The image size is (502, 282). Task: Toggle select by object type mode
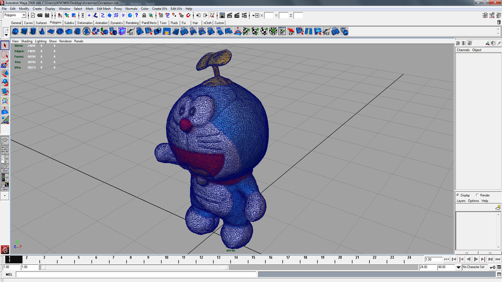(67, 15)
